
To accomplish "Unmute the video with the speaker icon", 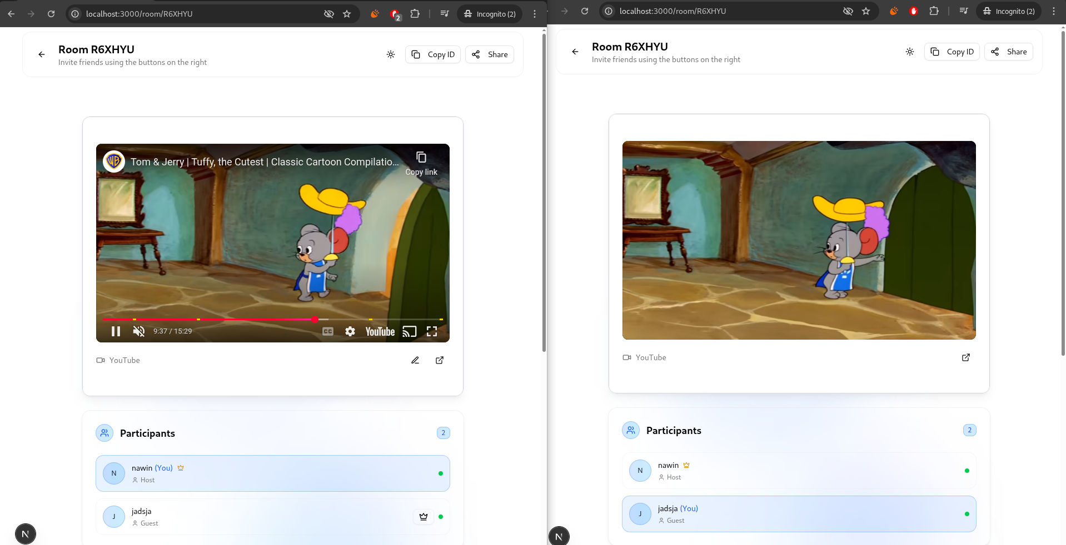I will [138, 331].
